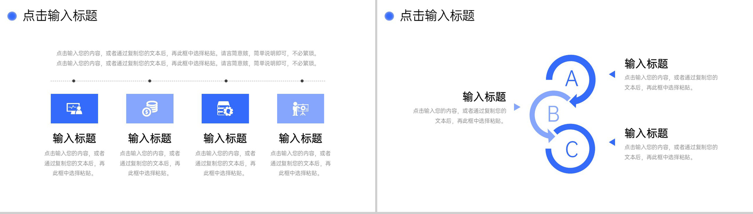Click 输入标题 heading under the first icon tile
753x214 pixels.
point(74,138)
